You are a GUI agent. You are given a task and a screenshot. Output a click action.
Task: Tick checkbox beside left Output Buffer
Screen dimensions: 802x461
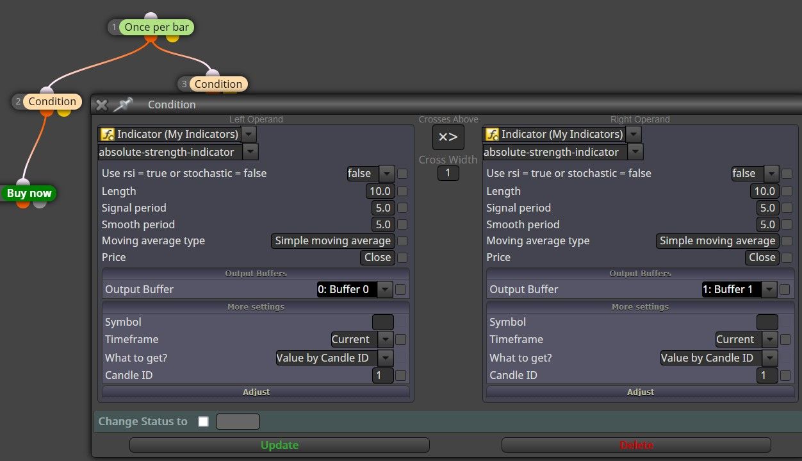[x=400, y=289]
